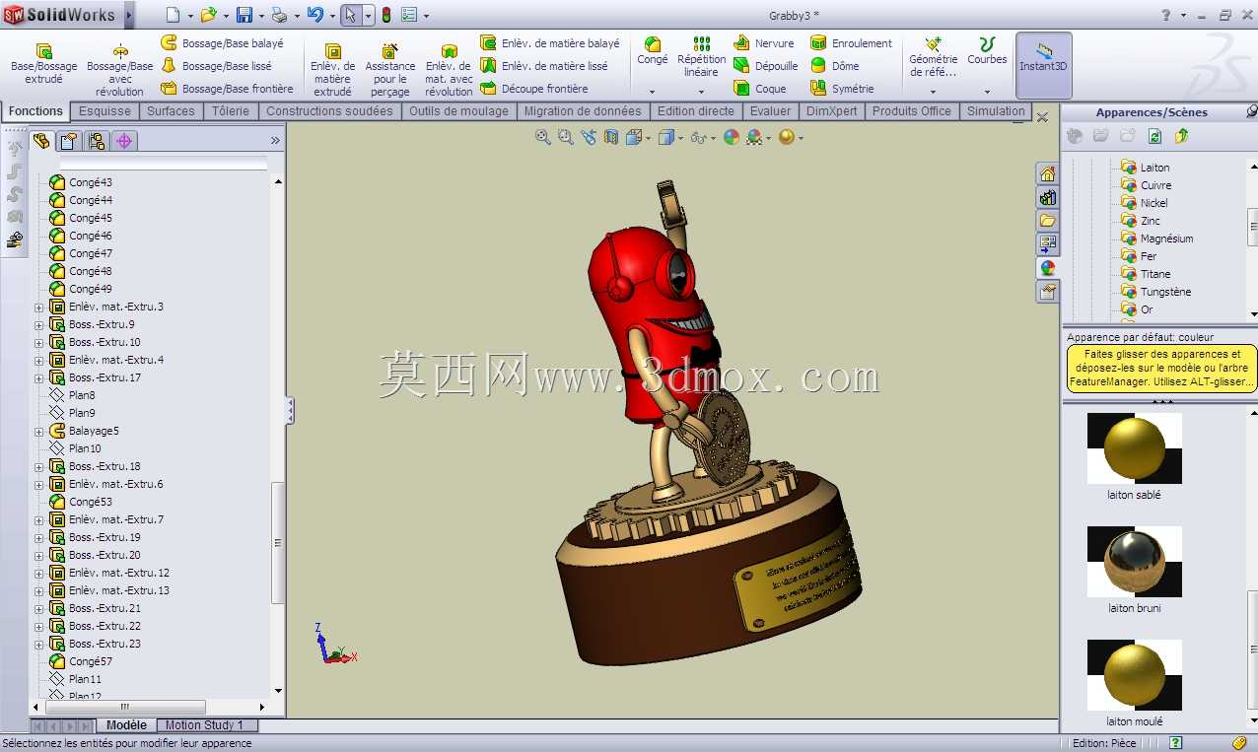Expand the Boss.-Extru.23 node
Viewport: 1258px width, 752px height.
click(x=39, y=645)
